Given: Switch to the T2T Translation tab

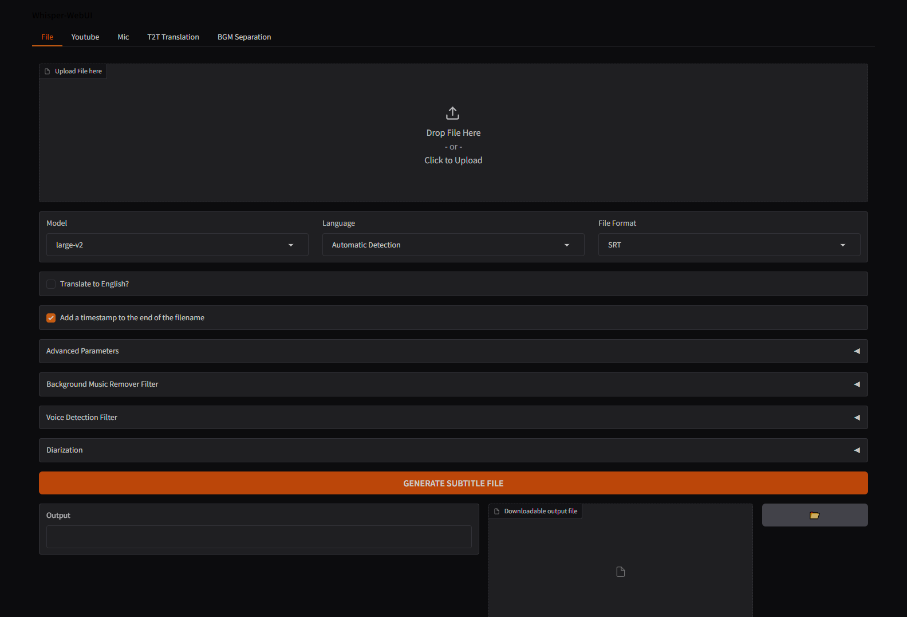Looking at the screenshot, I should (173, 37).
